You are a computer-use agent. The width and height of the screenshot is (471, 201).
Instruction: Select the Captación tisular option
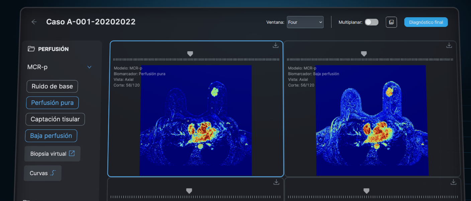point(55,119)
